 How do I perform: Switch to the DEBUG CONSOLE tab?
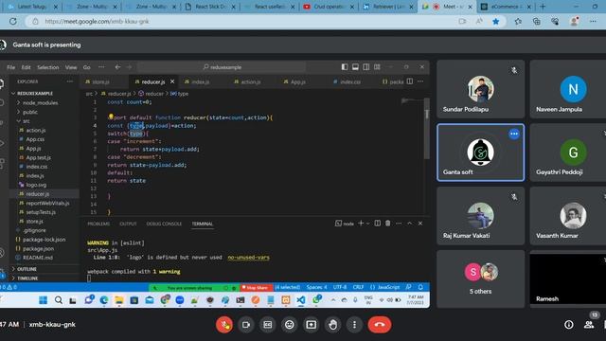tap(164, 224)
